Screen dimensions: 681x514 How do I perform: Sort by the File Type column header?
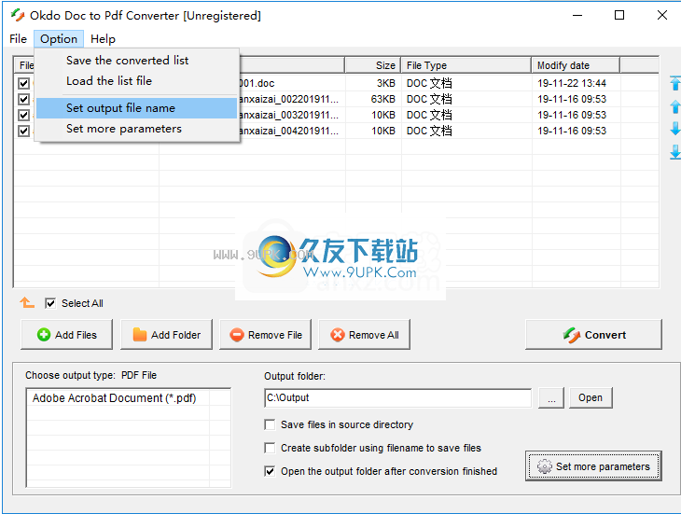[466, 65]
